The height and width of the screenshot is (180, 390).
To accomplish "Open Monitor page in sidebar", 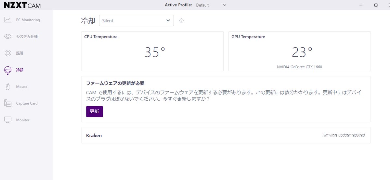I will (23, 120).
